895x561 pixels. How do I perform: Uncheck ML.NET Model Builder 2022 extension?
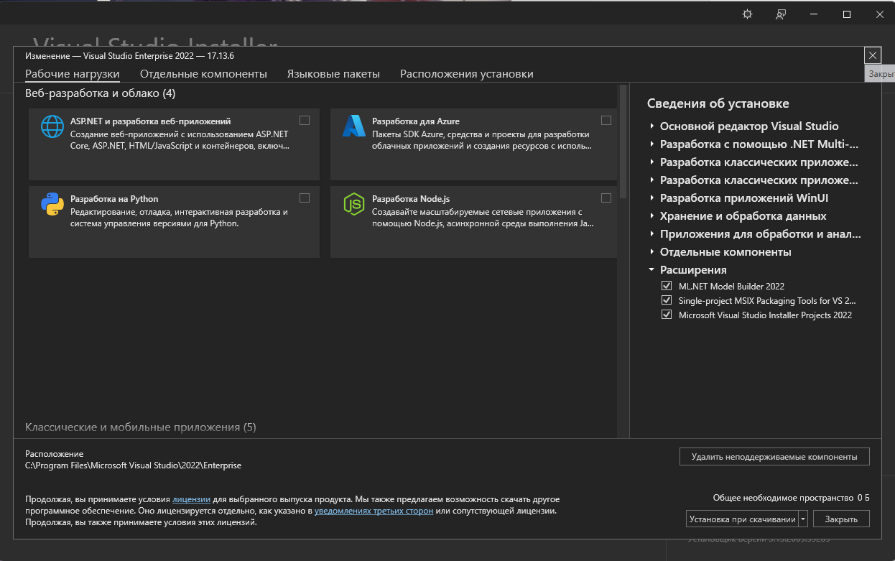pos(667,286)
